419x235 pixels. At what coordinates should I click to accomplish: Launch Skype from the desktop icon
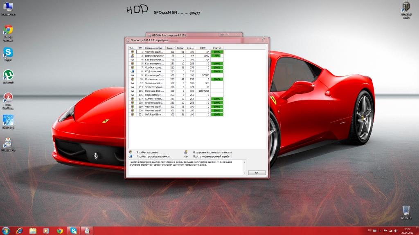8,54
